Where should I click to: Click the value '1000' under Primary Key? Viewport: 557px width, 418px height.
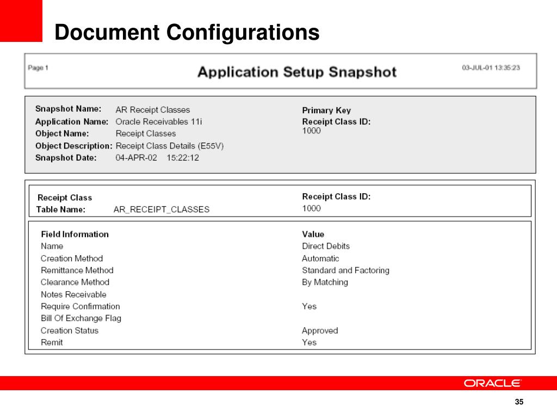[x=312, y=131]
